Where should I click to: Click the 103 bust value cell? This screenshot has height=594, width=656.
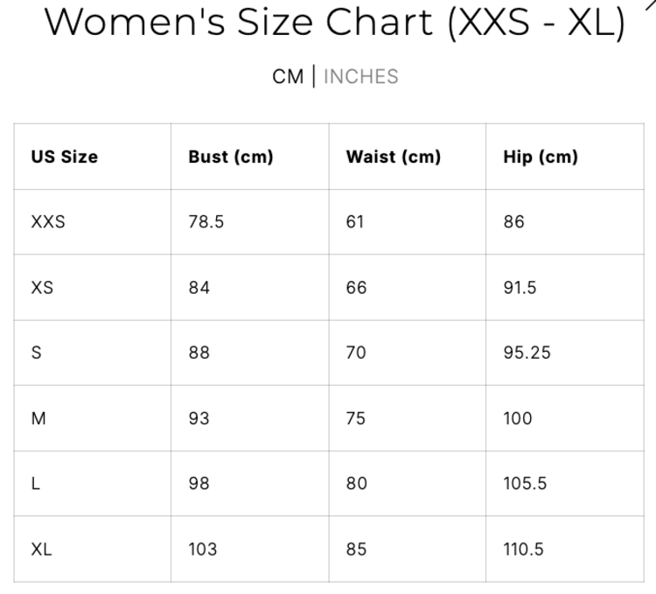coord(202,549)
